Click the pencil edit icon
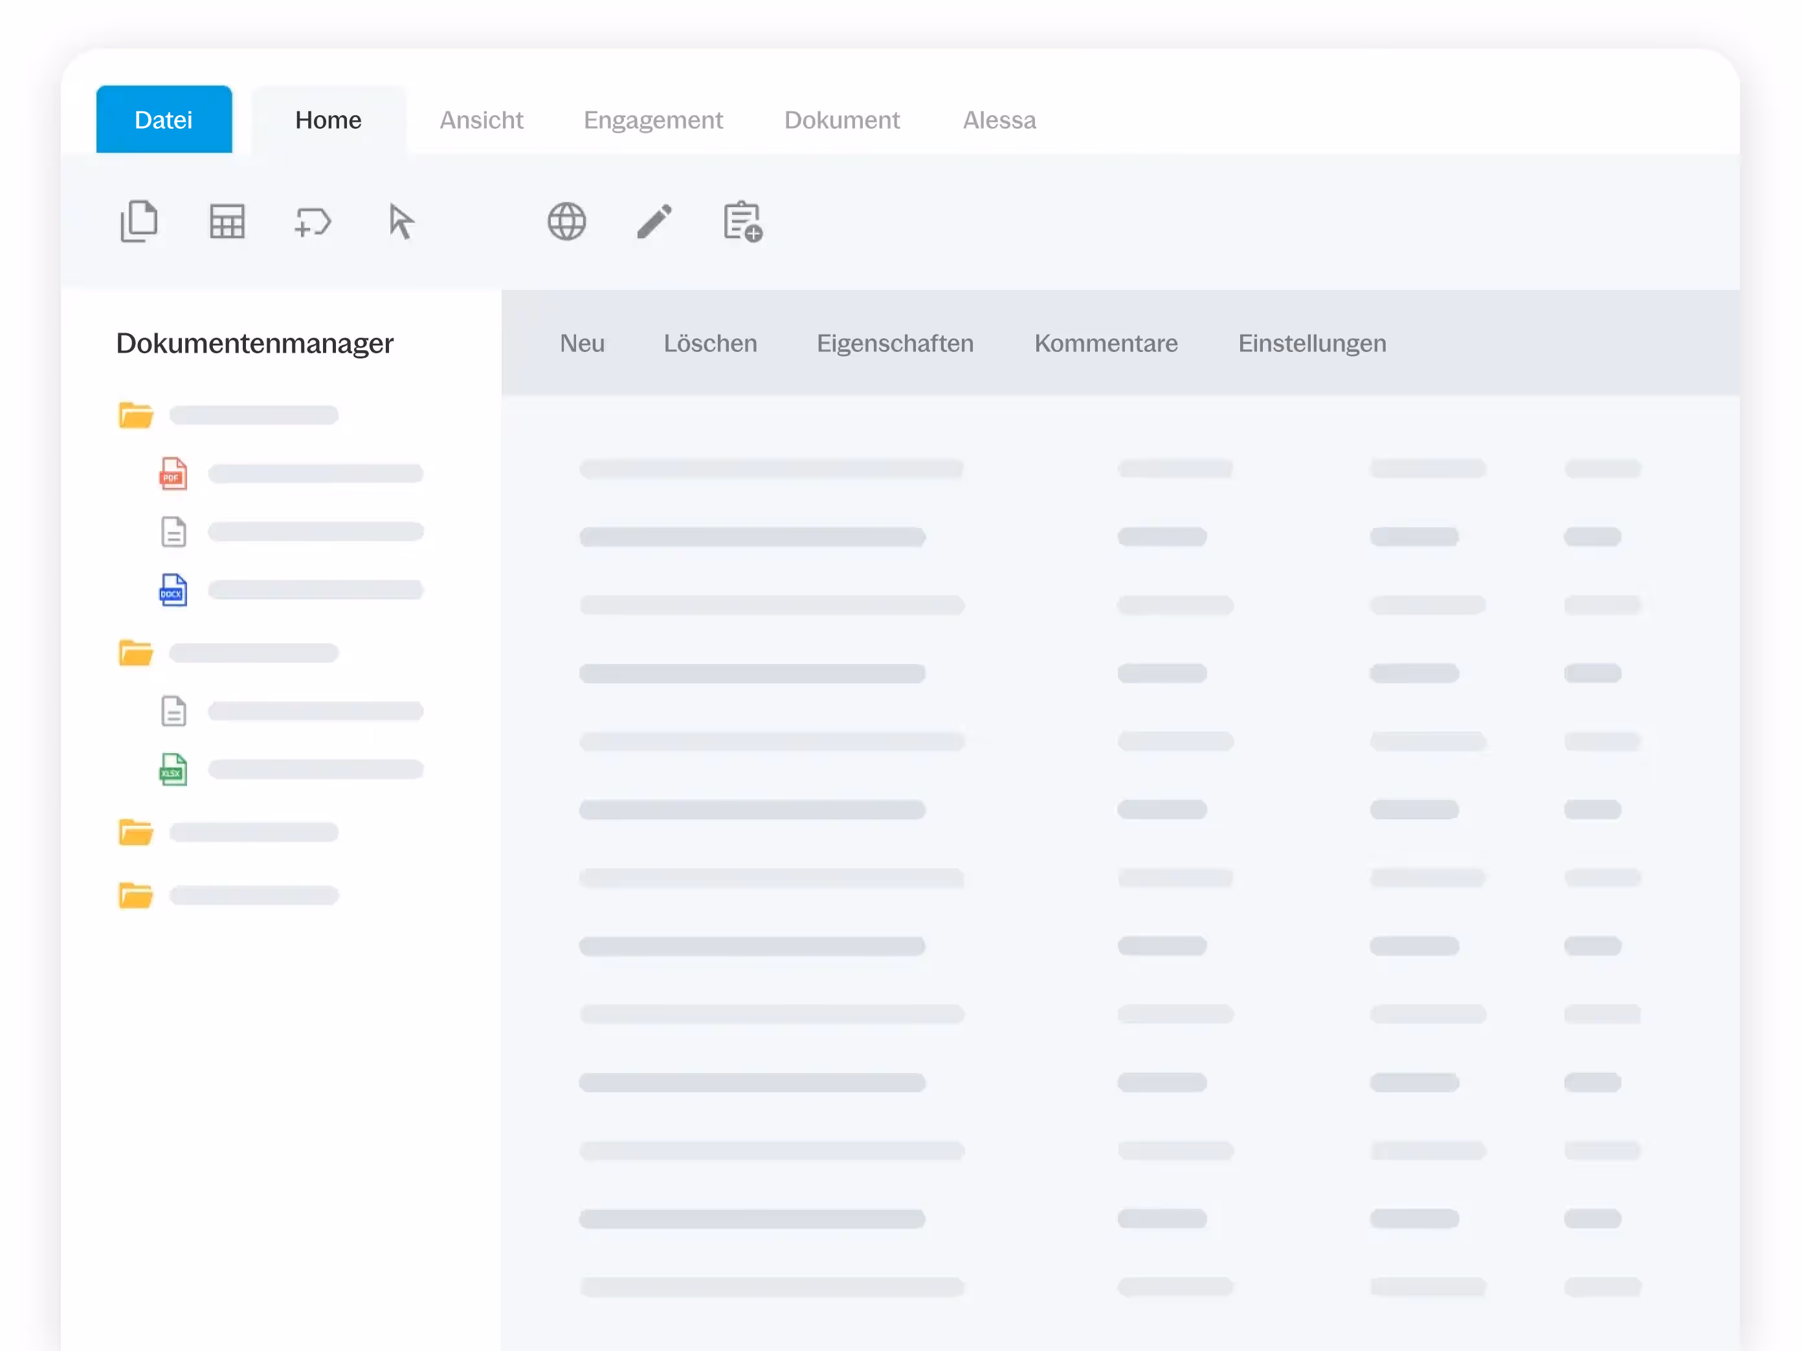The height and width of the screenshot is (1351, 1802). coord(654,221)
